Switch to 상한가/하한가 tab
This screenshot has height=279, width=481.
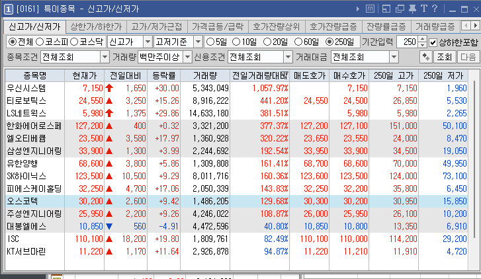point(97,26)
